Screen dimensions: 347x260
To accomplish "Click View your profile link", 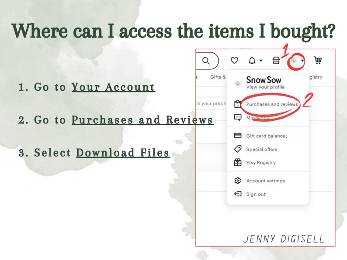I will [265, 87].
